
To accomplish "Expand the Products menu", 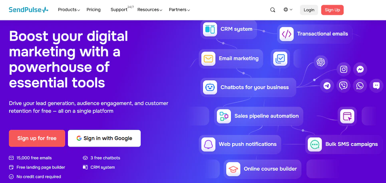I will [x=69, y=10].
